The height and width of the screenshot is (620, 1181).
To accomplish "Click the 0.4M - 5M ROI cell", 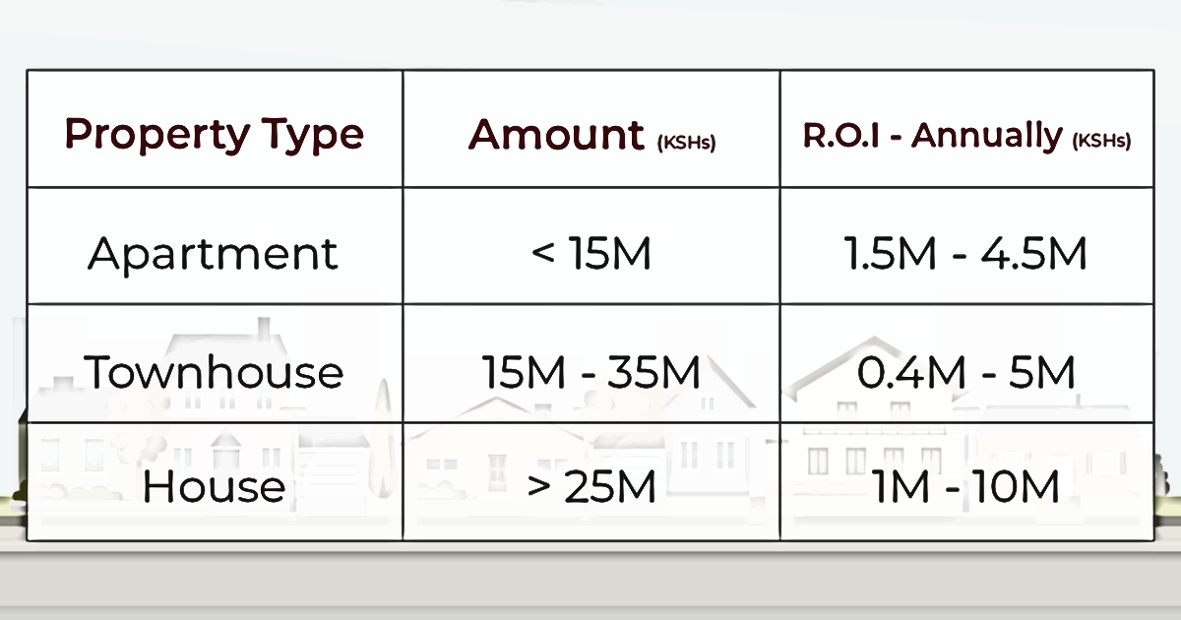I will 965,372.
